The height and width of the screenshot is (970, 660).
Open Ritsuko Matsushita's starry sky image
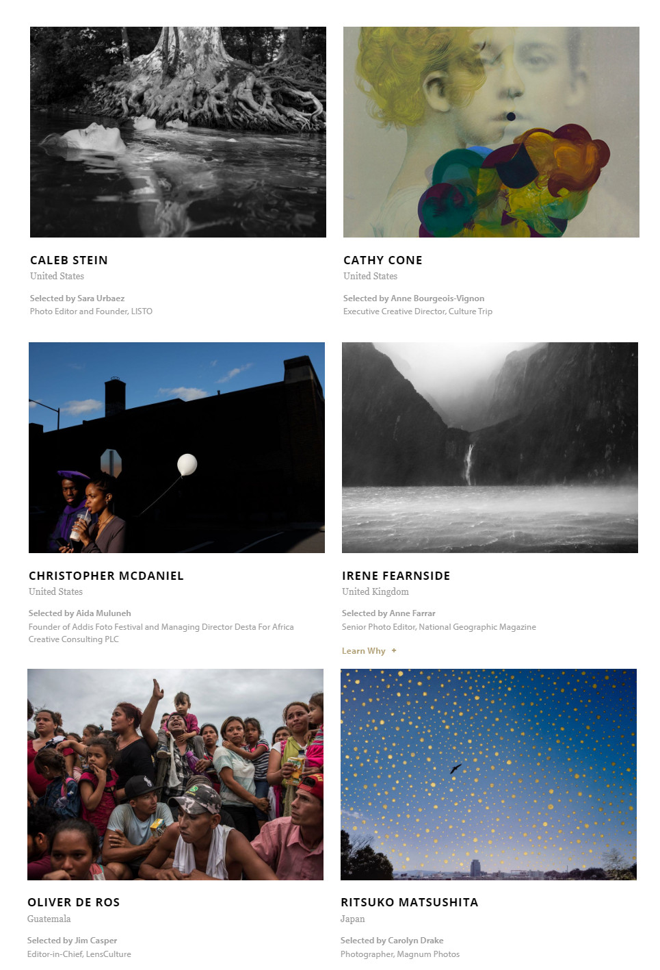[x=488, y=774]
